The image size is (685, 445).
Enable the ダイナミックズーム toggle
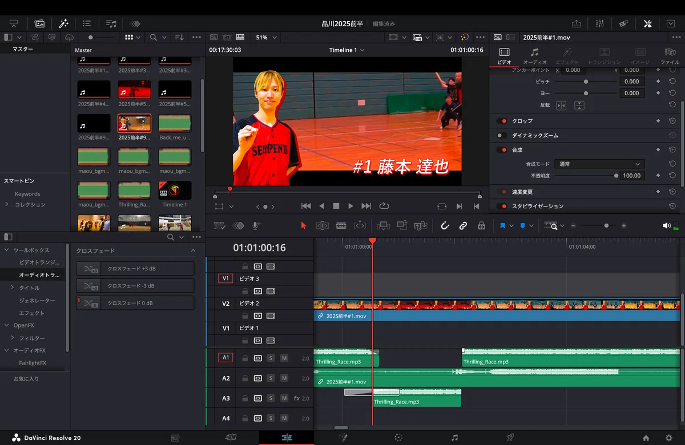point(502,136)
